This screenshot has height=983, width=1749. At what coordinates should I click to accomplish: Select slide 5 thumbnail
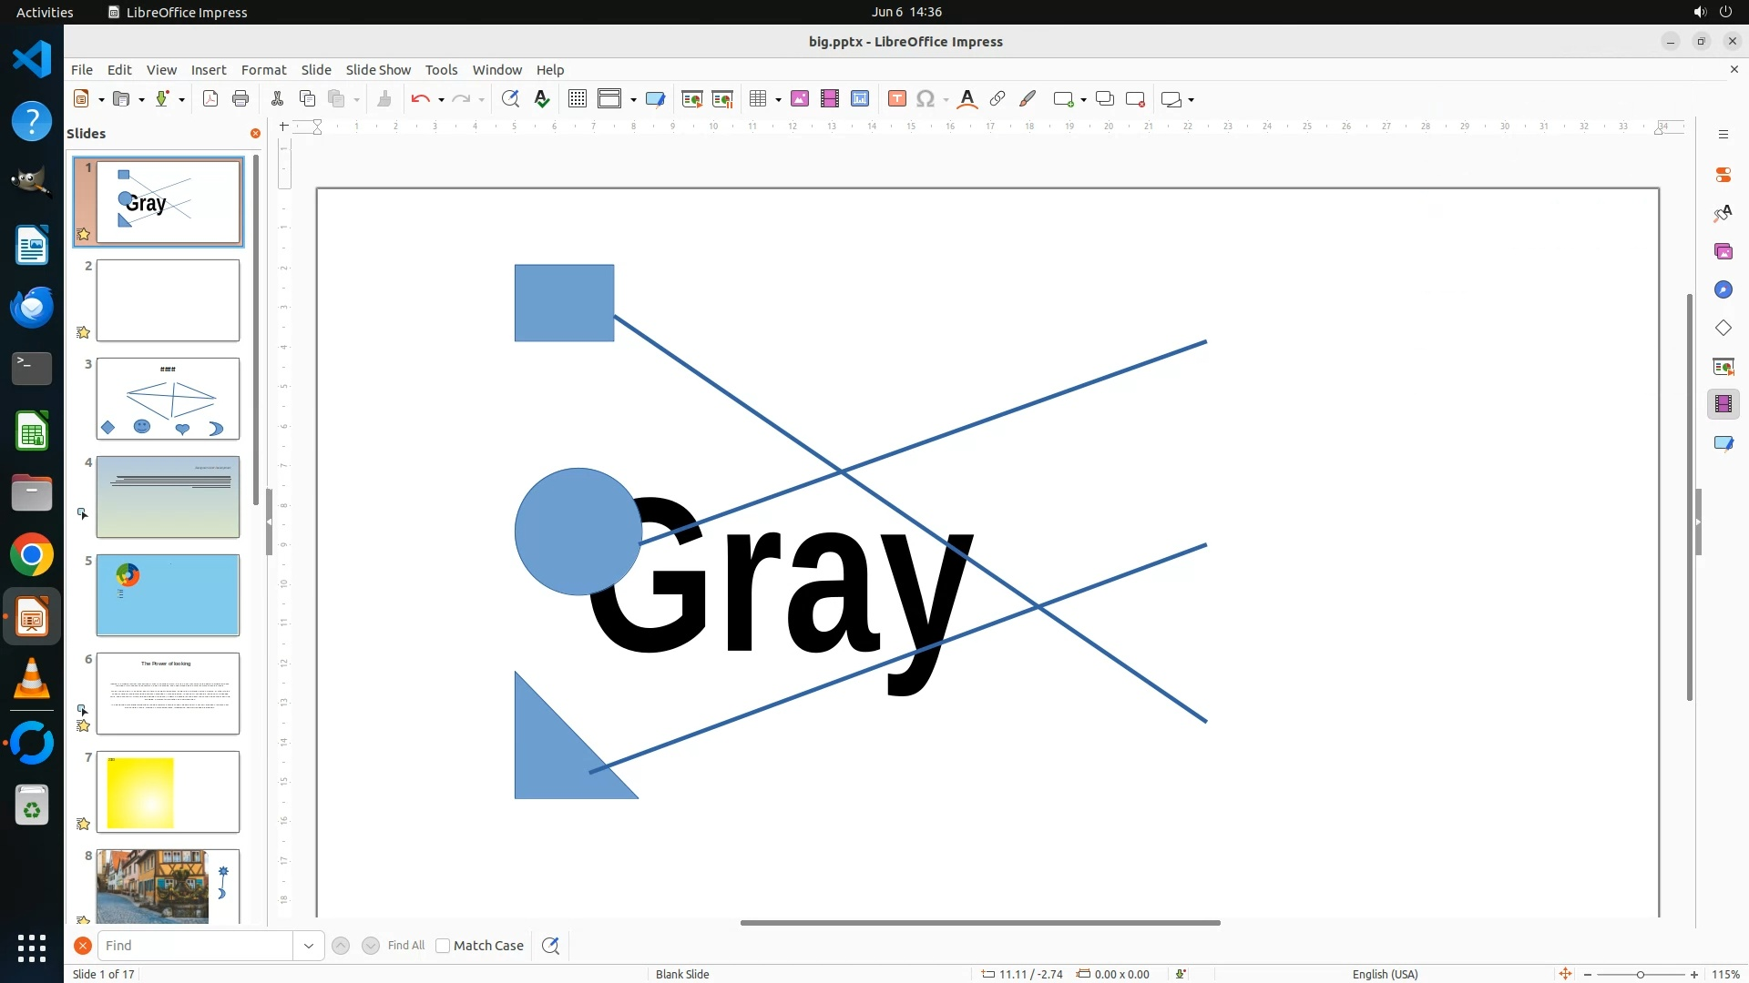[x=168, y=595]
